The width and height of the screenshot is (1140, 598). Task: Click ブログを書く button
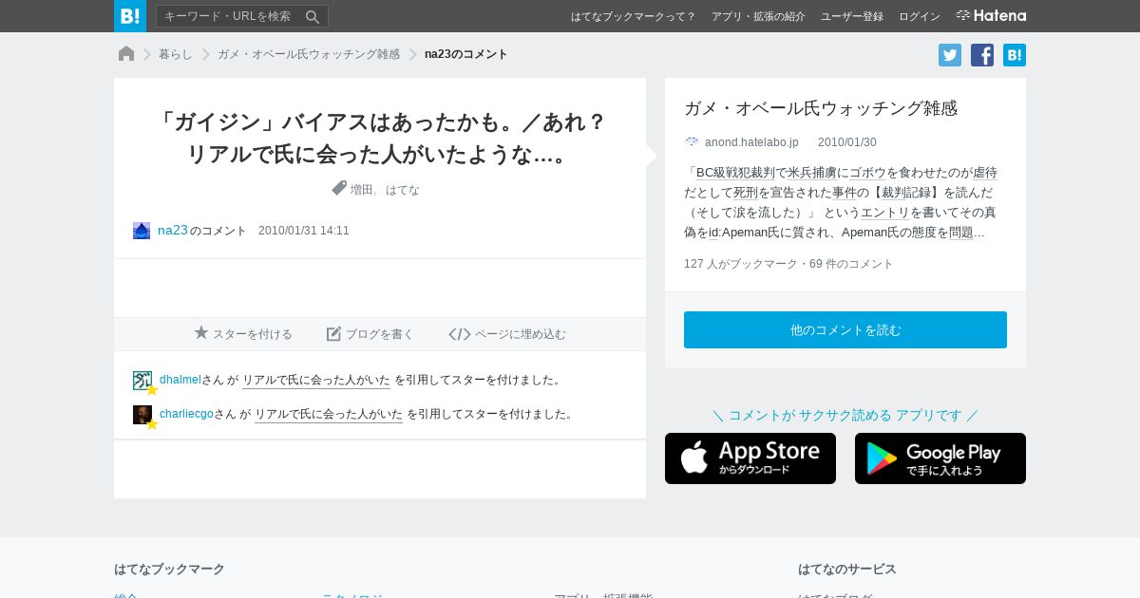[x=370, y=334]
